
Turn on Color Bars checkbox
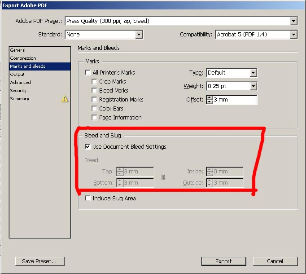pos(94,108)
